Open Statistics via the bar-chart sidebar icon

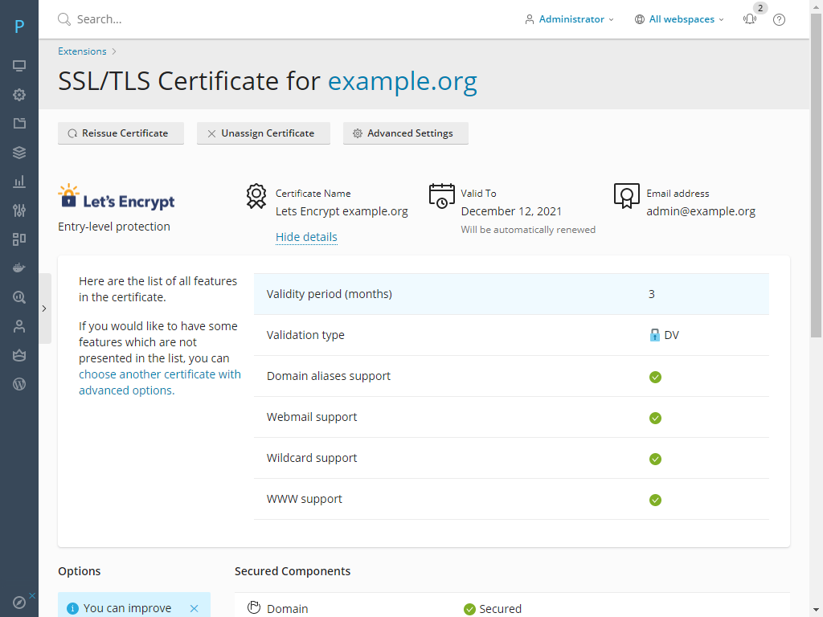pos(18,181)
